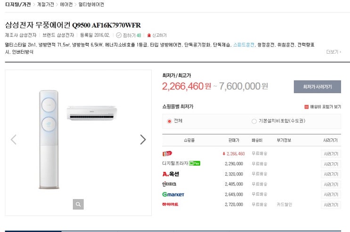This screenshot has height=232, width=350.
Task: Click the 2,485,000 price in 인터파크 row
Action: [x=234, y=184]
